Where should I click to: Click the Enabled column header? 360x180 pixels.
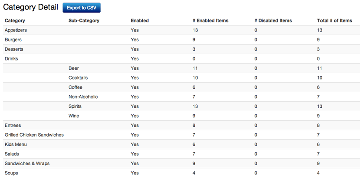click(x=140, y=21)
